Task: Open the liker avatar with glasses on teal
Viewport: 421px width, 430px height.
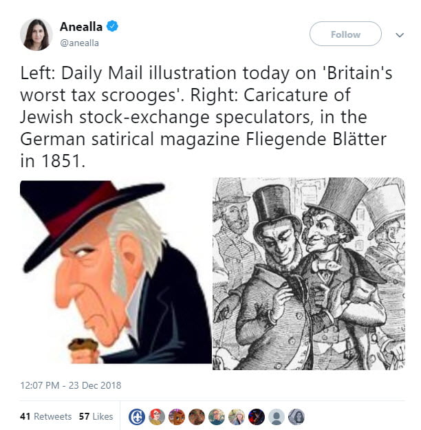Action: (x=217, y=417)
